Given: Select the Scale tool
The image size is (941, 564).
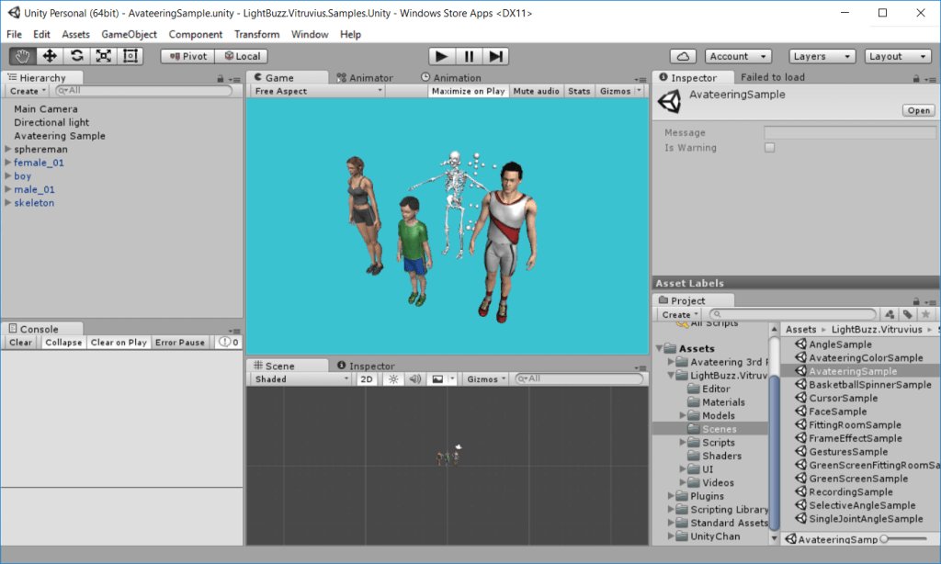Looking at the screenshot, I should (104, 56).
